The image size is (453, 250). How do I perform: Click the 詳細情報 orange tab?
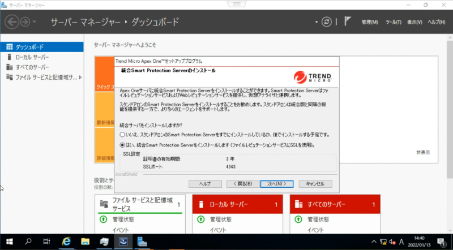pyautogui.click(x=105, y=145)
